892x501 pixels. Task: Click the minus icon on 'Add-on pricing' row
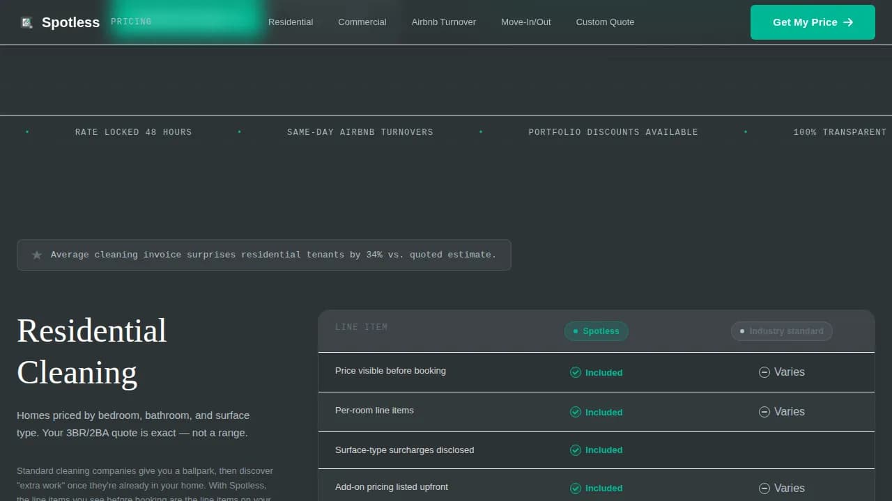[x=764, y=488]
